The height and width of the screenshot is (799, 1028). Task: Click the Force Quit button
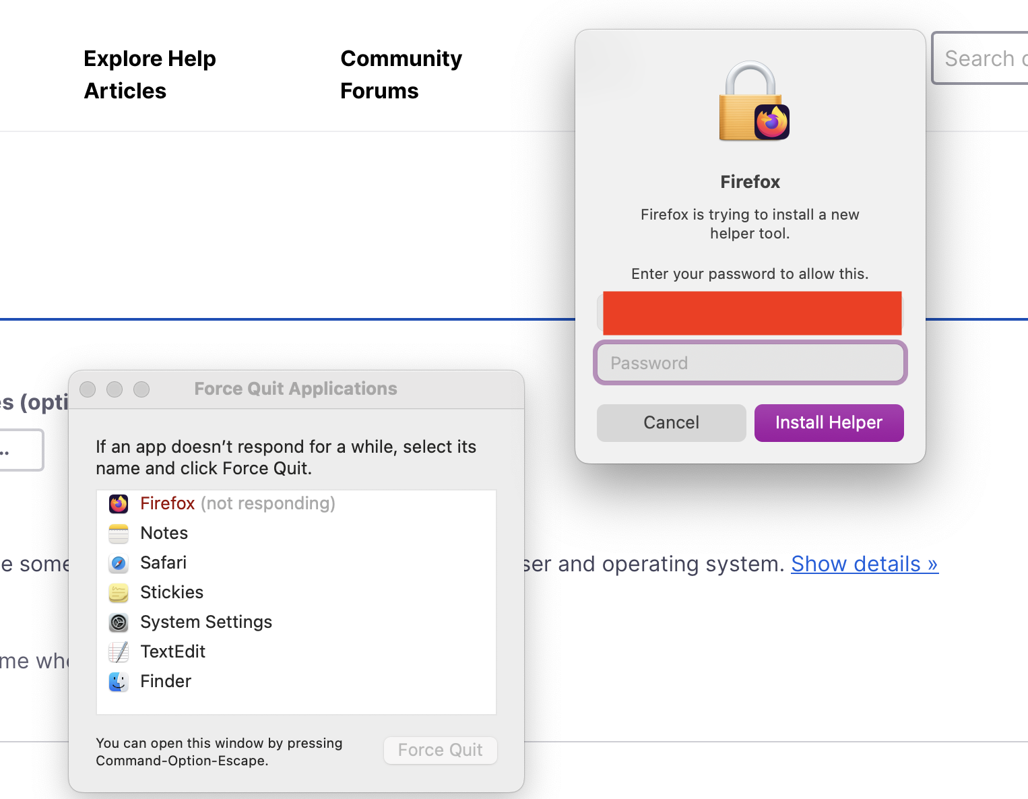tap(441, 750)
